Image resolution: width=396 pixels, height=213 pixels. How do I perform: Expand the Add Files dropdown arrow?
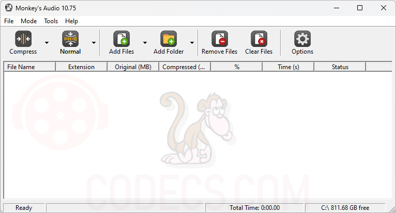tap(145, 43)
